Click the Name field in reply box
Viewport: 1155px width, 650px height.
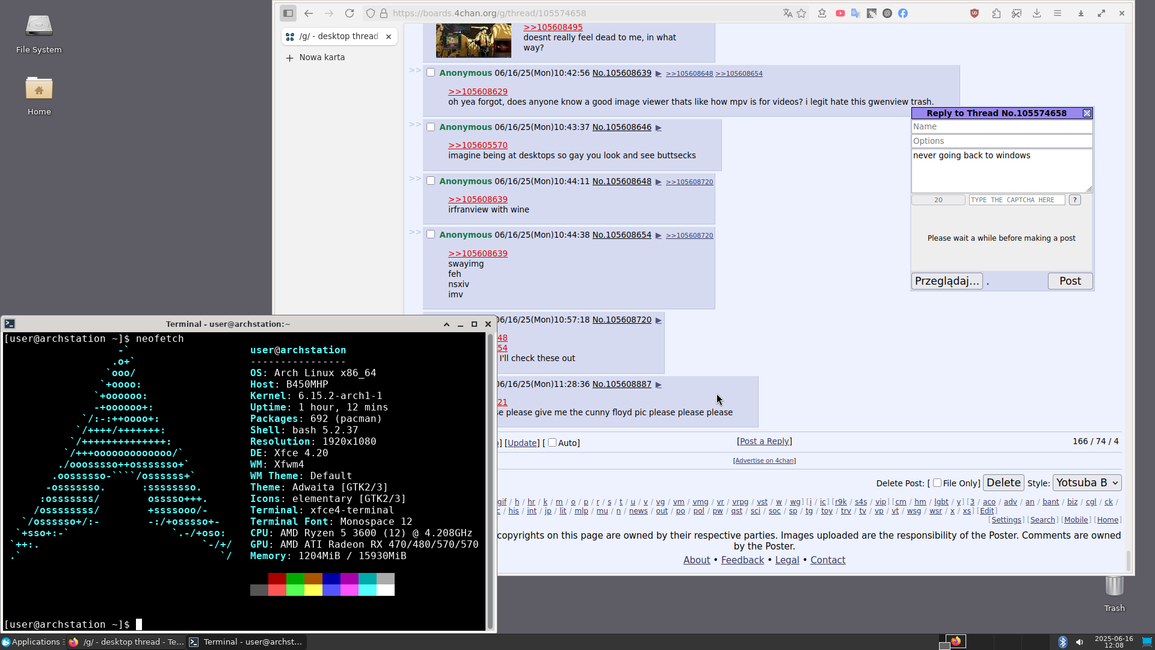[x=1002, y=126]
